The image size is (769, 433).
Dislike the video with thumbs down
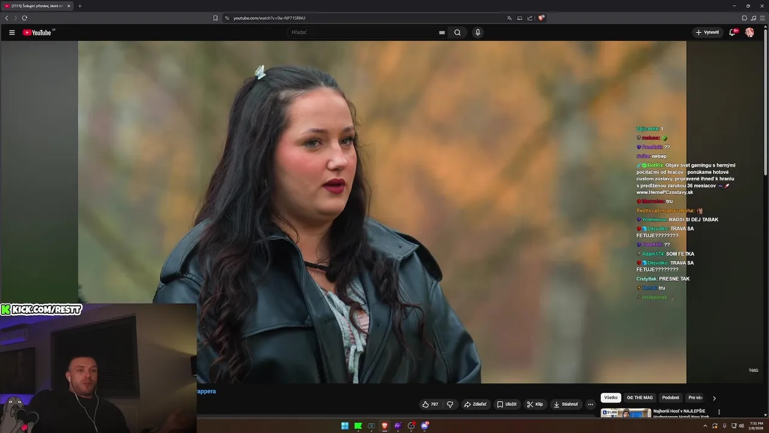[x=450, y=404]
